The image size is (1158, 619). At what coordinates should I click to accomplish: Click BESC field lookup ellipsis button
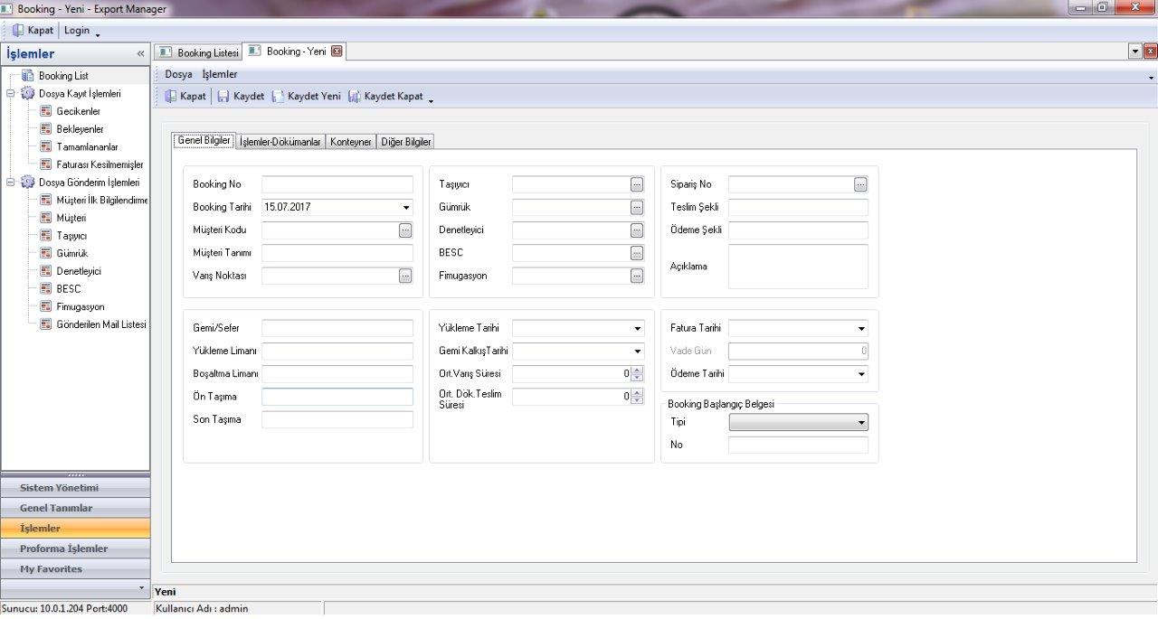(637, 253)
